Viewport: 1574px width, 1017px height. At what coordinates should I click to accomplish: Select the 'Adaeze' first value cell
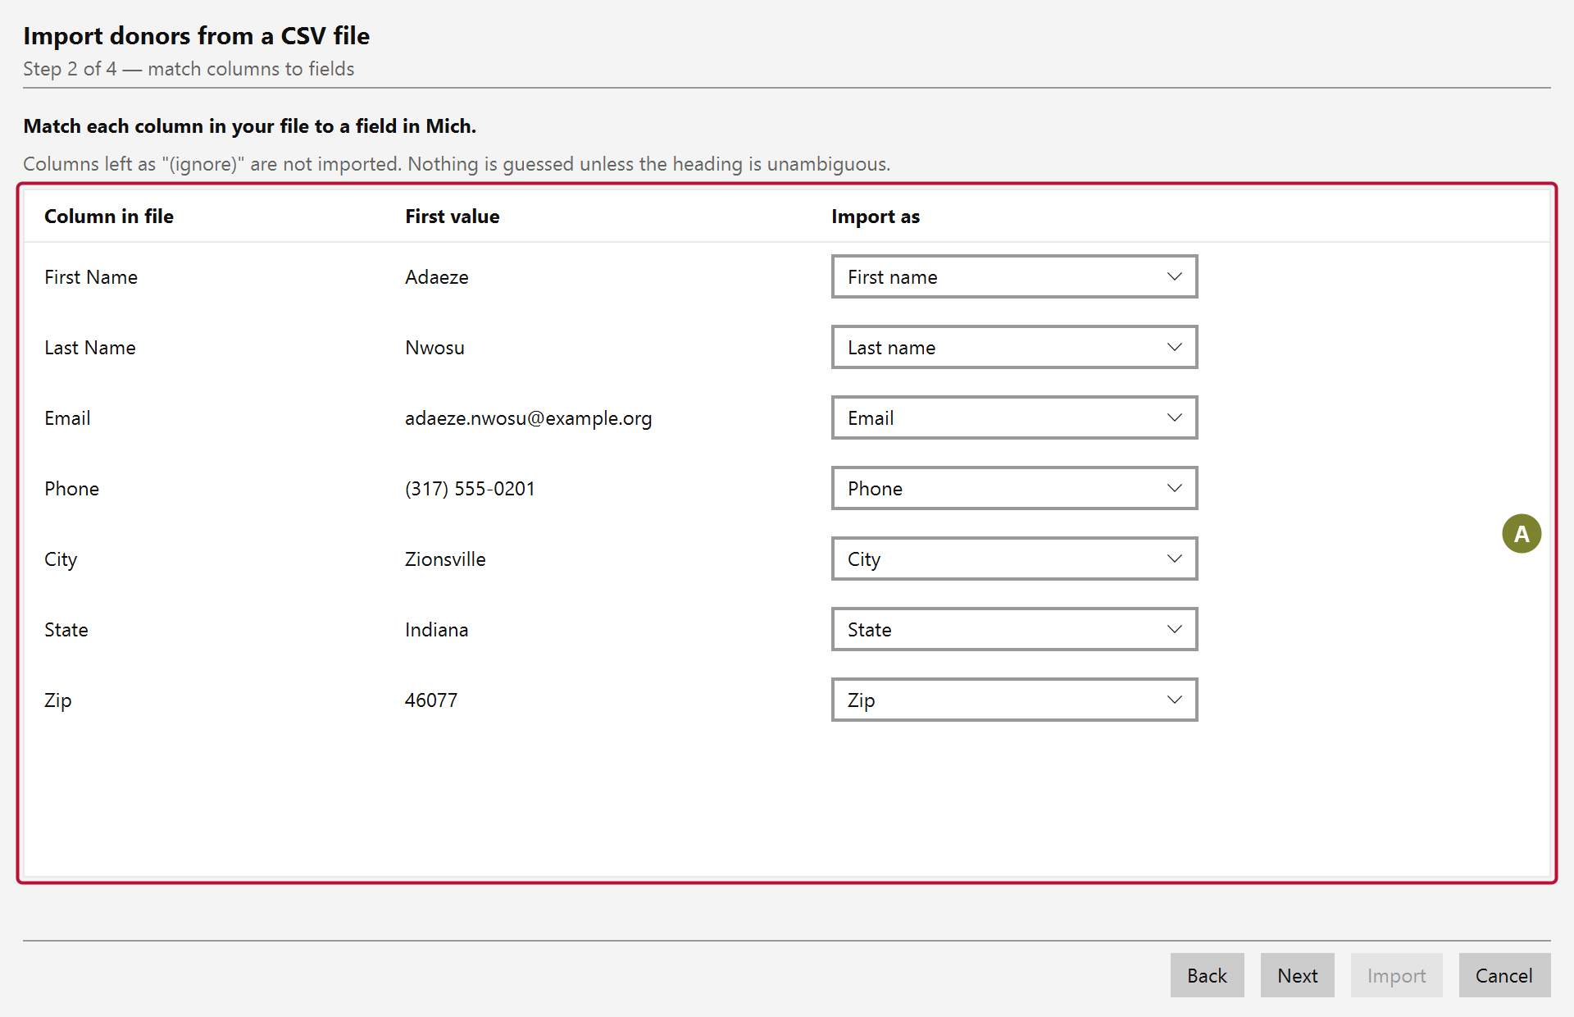[x=437, y=277]
